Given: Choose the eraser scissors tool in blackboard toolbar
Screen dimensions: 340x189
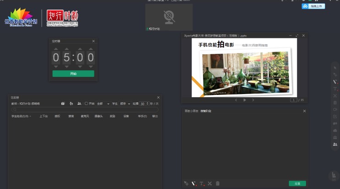Looking at the screenshot, I should click(x=210, y=184).
